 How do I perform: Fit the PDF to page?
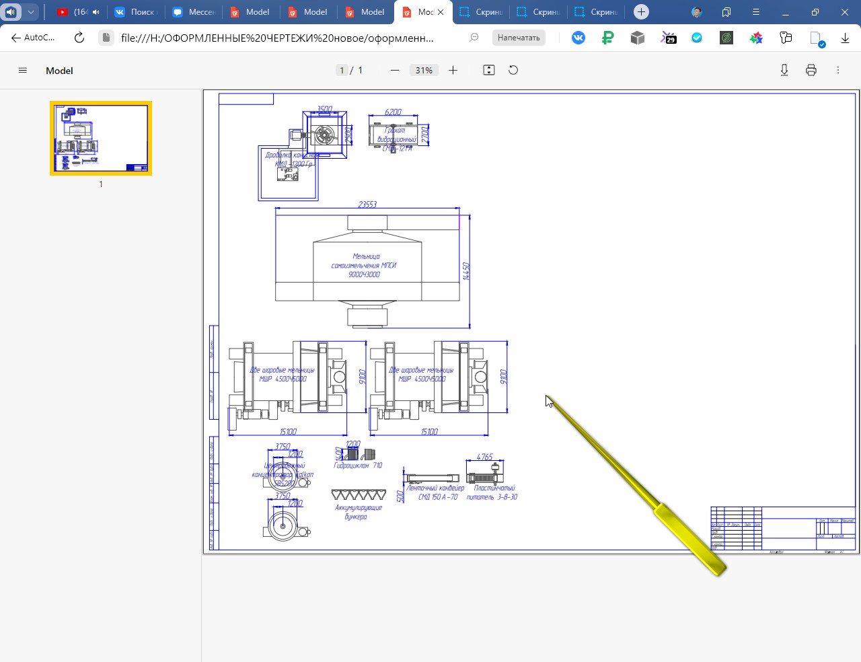tap(489, 70)
